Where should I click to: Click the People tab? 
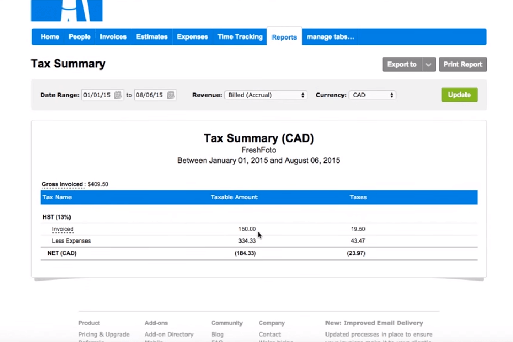point(80,37)
